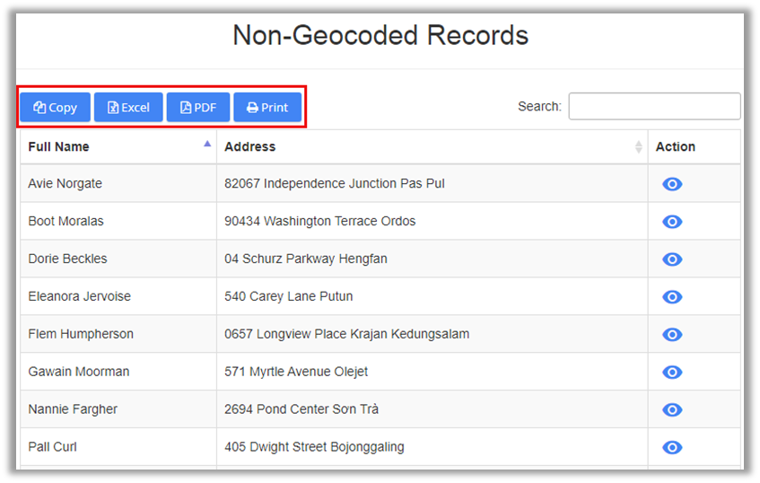Viewport: 760px width, 483px height.
Task: Click the eye icon for Pall Curl
Action: click(672, 448)
